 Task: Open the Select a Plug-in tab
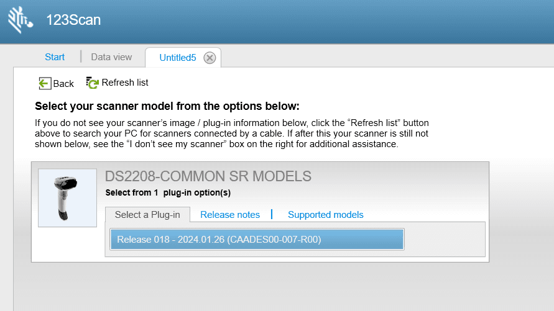pyautogui.click(x=147, y=215)
